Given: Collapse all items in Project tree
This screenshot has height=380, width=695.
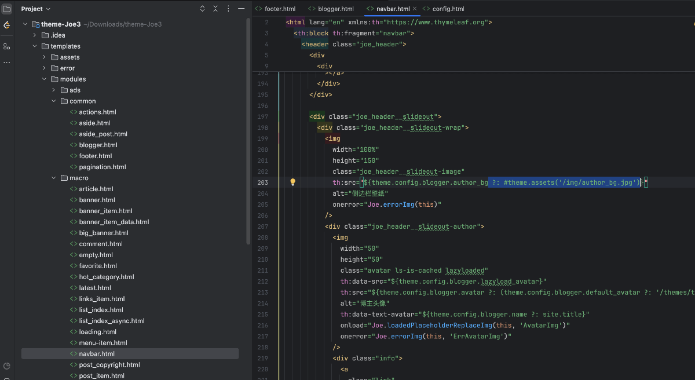Looking at the screenshot, I should pyautogui.click(x=215, y=9).
